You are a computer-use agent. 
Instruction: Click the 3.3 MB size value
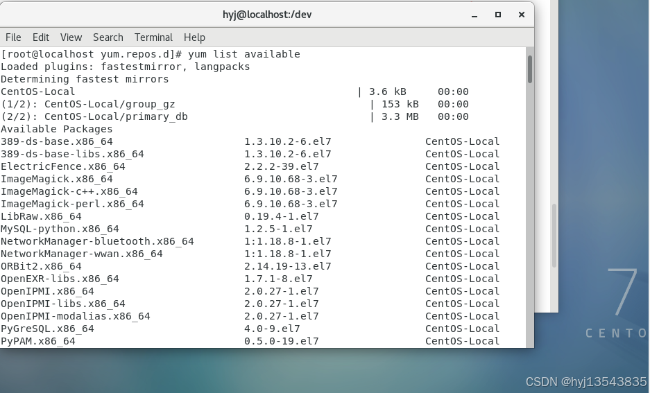[x=400, y=116]
